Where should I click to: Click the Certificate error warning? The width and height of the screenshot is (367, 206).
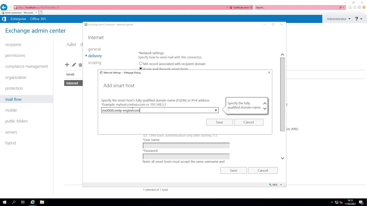pos(239,7)
